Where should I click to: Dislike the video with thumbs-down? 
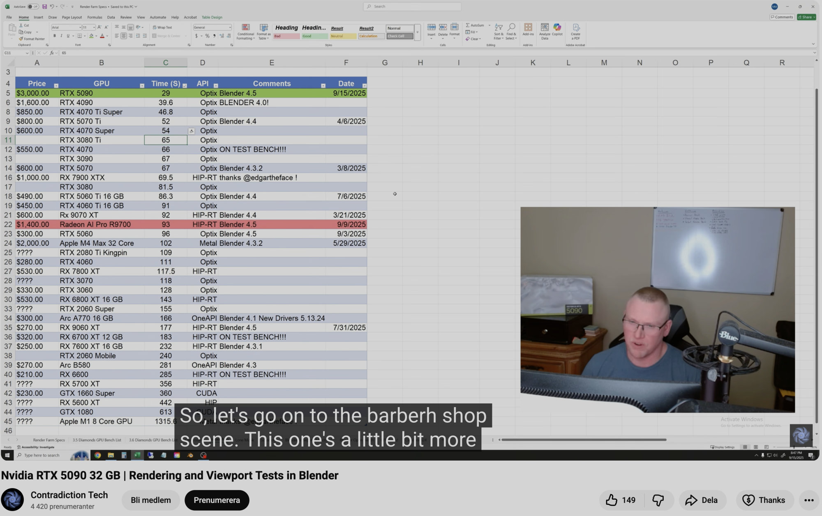(658, 500)
